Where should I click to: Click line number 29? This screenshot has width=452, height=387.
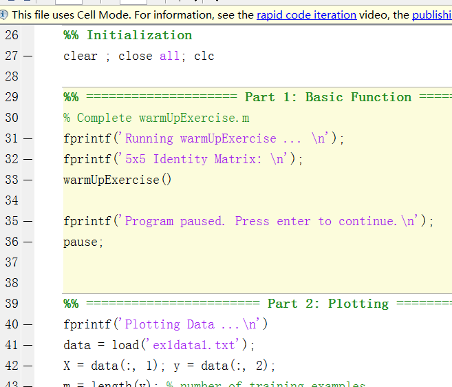pyautogui.click(x=12, y=97)
